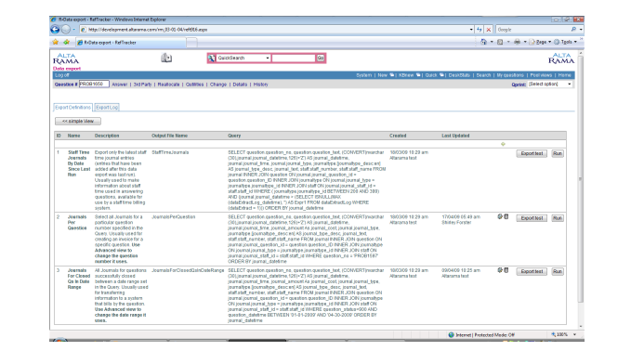Click Go button next to QuickSearch

point(321,58)
